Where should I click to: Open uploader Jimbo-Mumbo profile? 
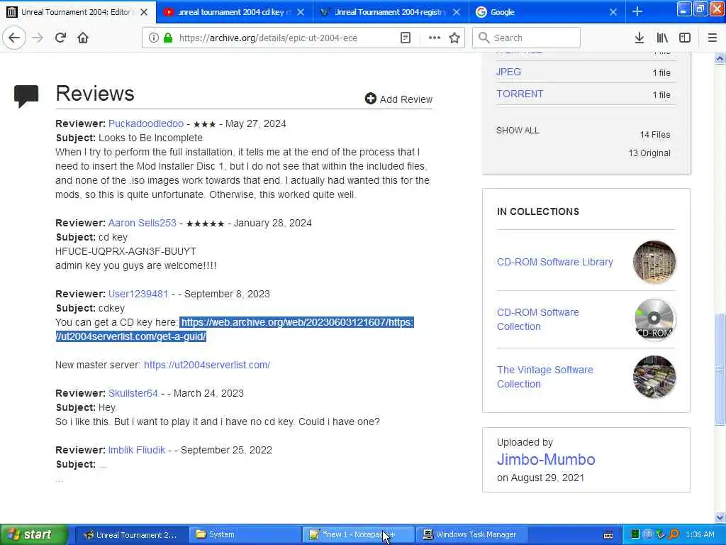pyautogui.click(x=546, y=459)
